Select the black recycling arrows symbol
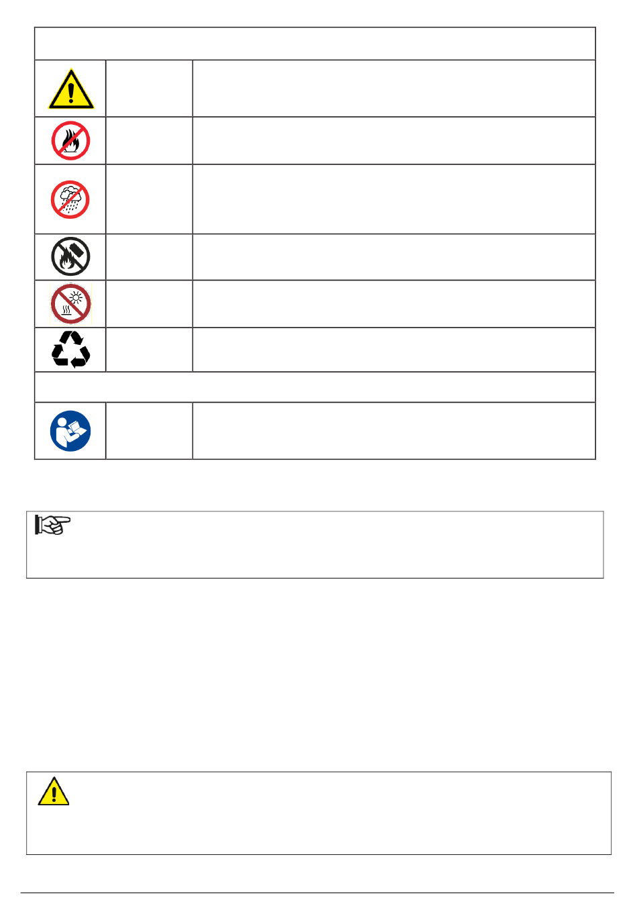The height and width of the screenshot is (912, 637). 70,350
